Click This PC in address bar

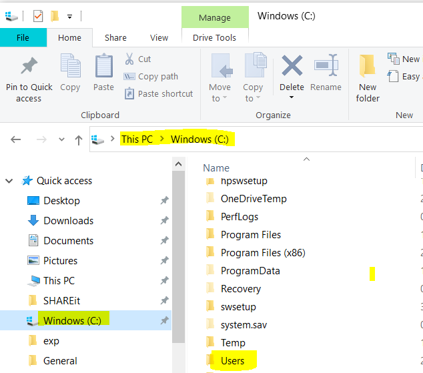click(x=137, y=139)
